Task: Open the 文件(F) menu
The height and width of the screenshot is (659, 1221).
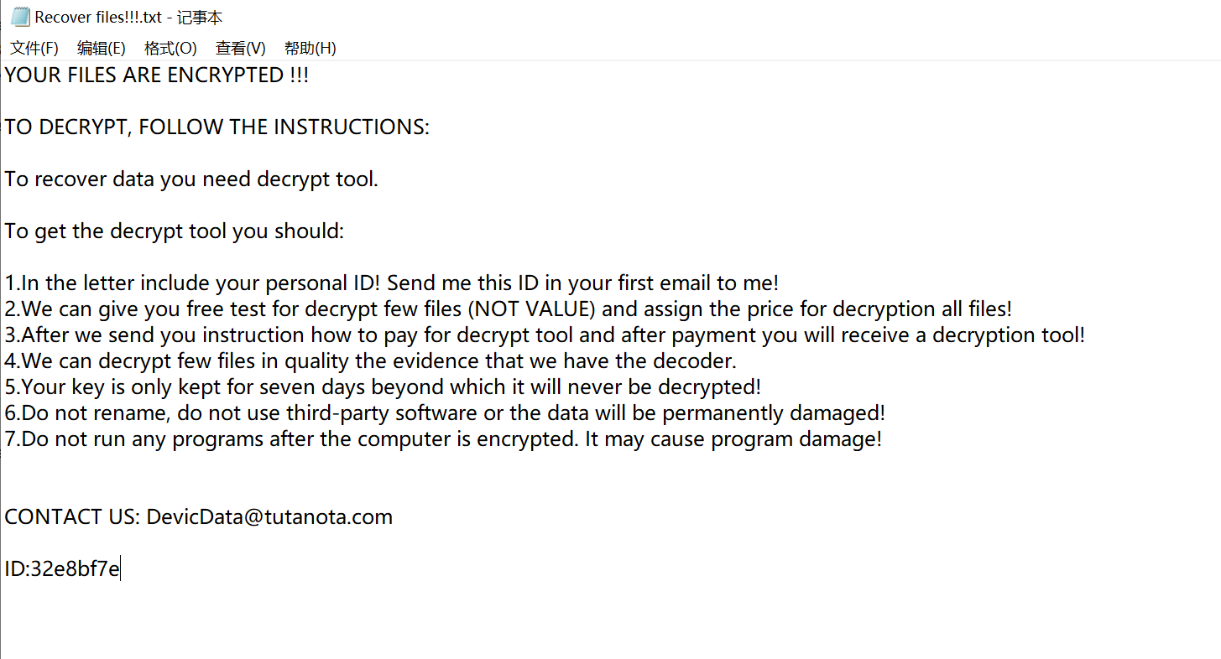Action: tap(34, 48)
